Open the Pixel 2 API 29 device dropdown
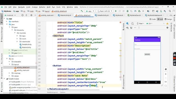Screen dimensions: 176x99 (105, 11)
